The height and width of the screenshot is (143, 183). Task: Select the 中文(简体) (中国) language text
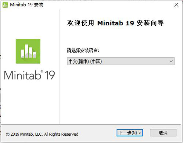coord(85,61)
